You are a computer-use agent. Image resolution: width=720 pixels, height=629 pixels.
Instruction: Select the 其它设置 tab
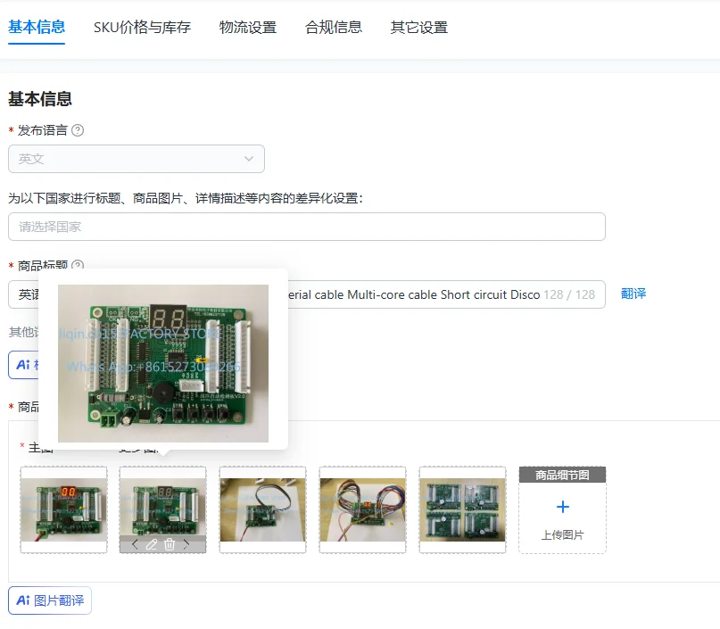click(418, 28)
